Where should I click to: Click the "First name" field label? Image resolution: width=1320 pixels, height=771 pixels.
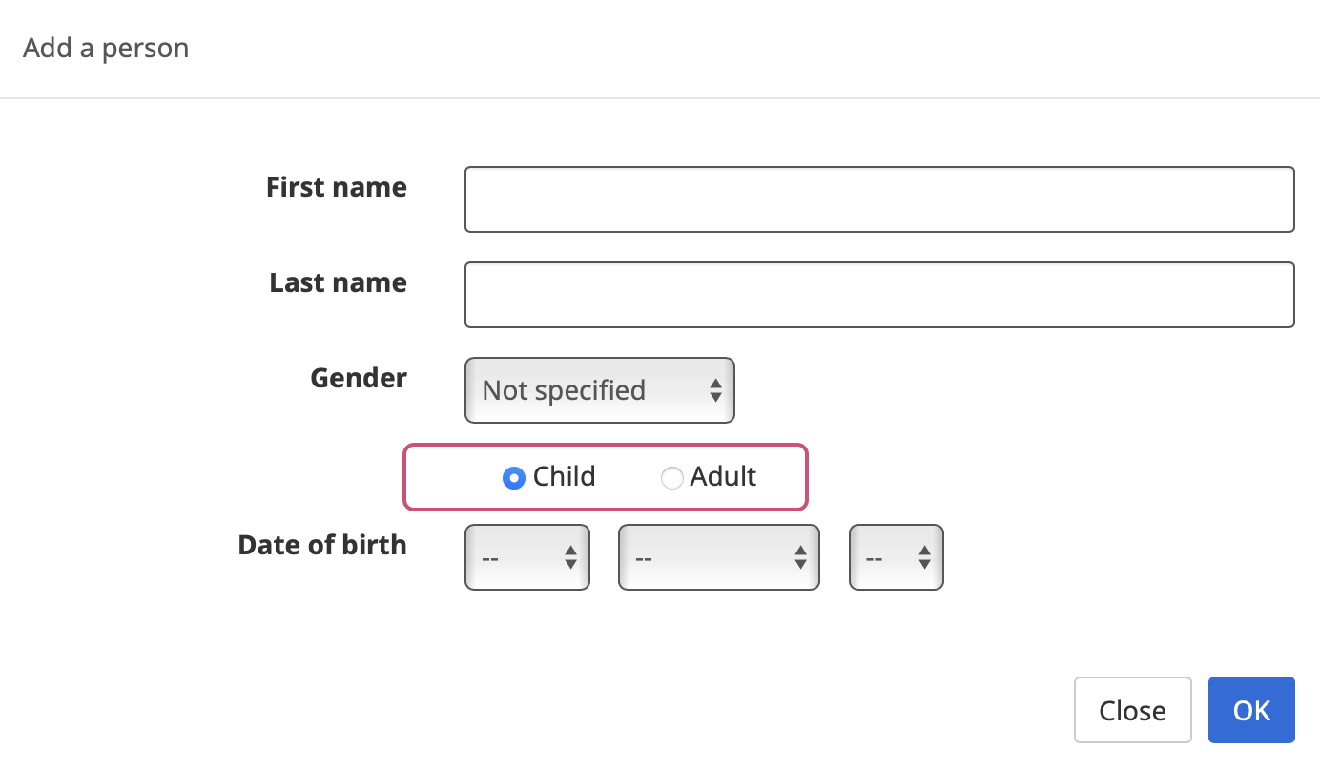coord(336,187)
